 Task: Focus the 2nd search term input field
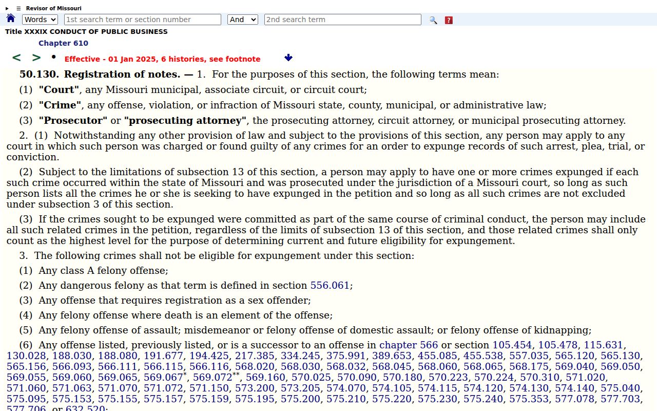(343, 20)
